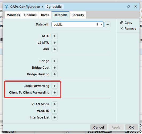
Task: Go to the Security tab
Action: pos(78,15)
